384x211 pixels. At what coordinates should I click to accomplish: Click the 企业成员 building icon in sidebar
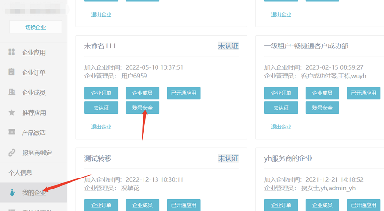(12, 92)
